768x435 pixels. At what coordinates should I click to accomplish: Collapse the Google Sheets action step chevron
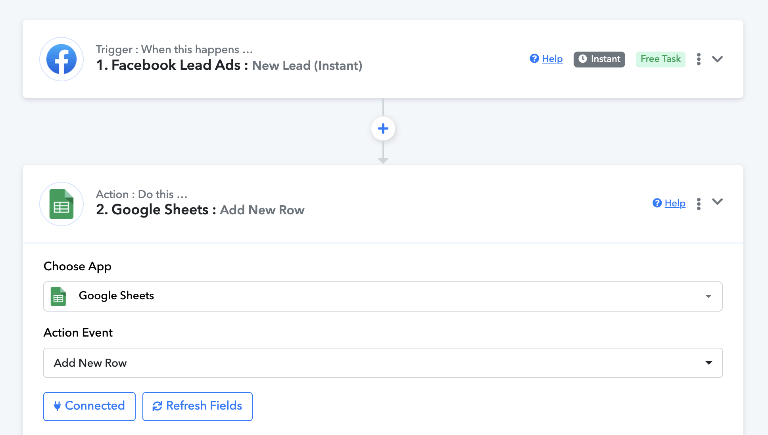(x=717, y=202)
